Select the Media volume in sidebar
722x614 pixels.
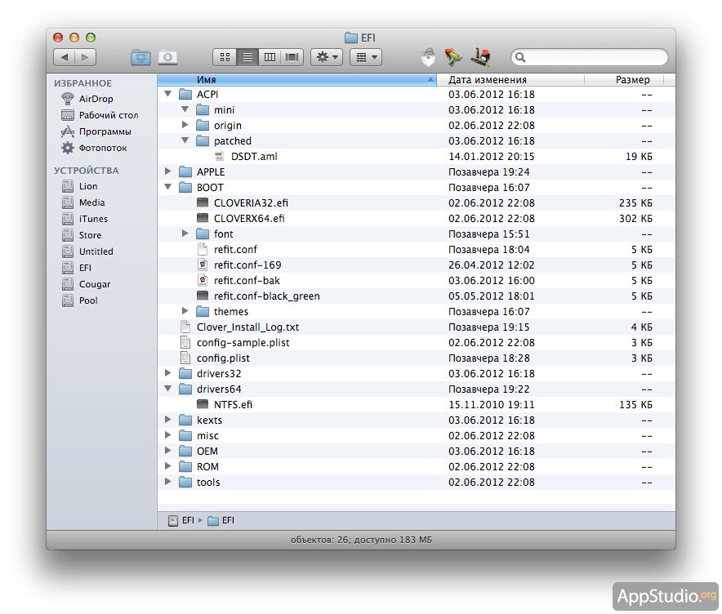(x=83, y=202)
